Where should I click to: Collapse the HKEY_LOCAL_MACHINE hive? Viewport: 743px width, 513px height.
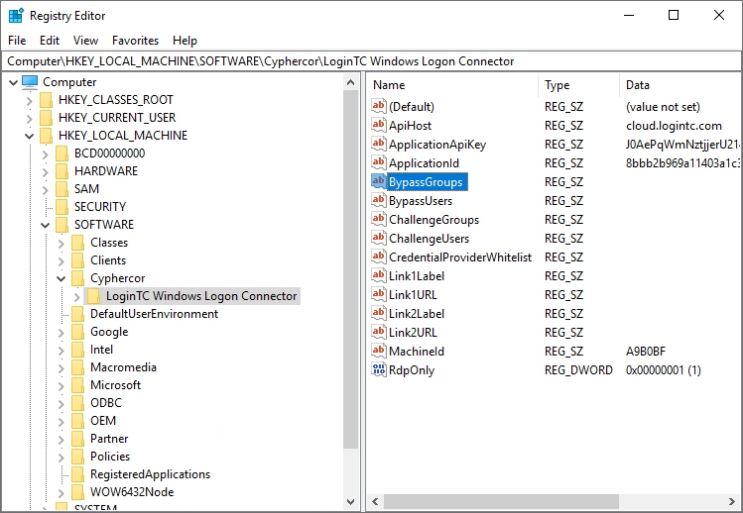click(x=30, y=136)
